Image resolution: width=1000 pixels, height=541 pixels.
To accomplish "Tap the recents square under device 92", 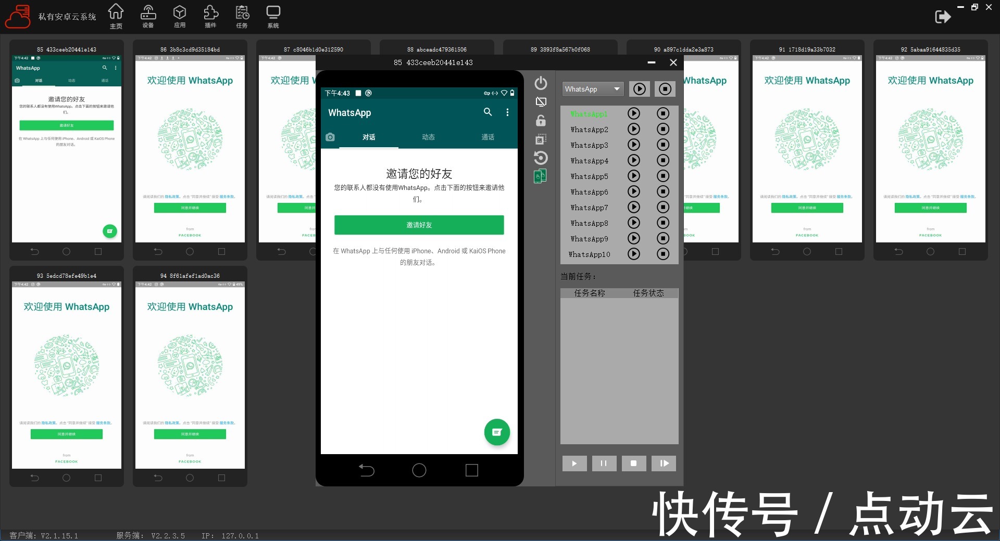I will click(962, 251).
